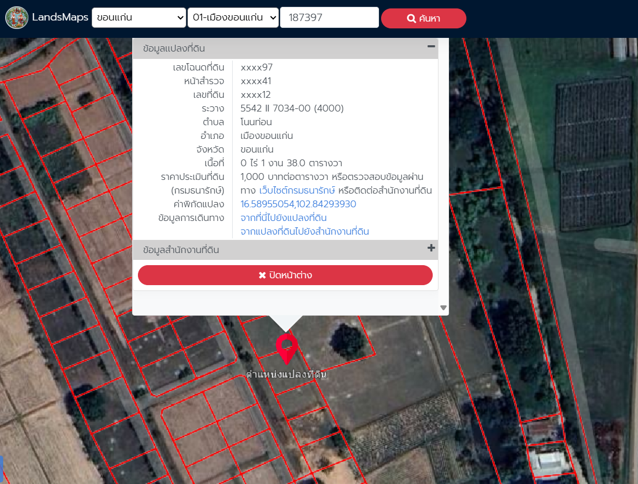Click the ข้อมูลแปลงที่ดิน section header

(174, 48)
